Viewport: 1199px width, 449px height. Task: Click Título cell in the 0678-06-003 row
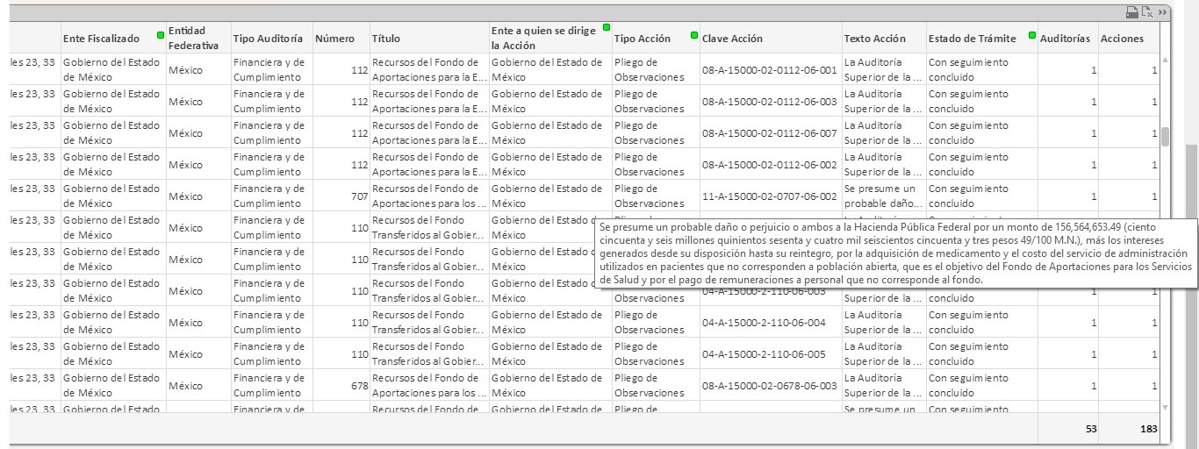429,386
